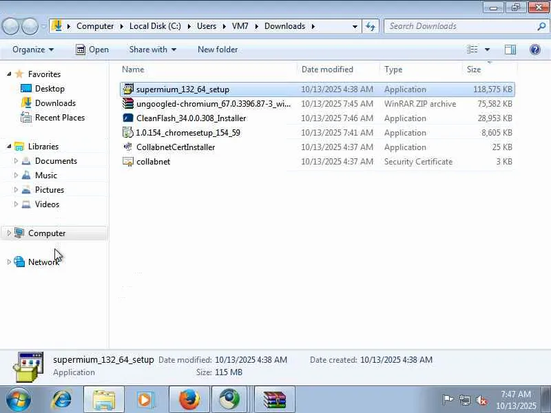Click the ungoogled-chromium WinRAR archive icon
This screenshot has width=551, height=413.
pyautogui.click(x=128, y=104)
